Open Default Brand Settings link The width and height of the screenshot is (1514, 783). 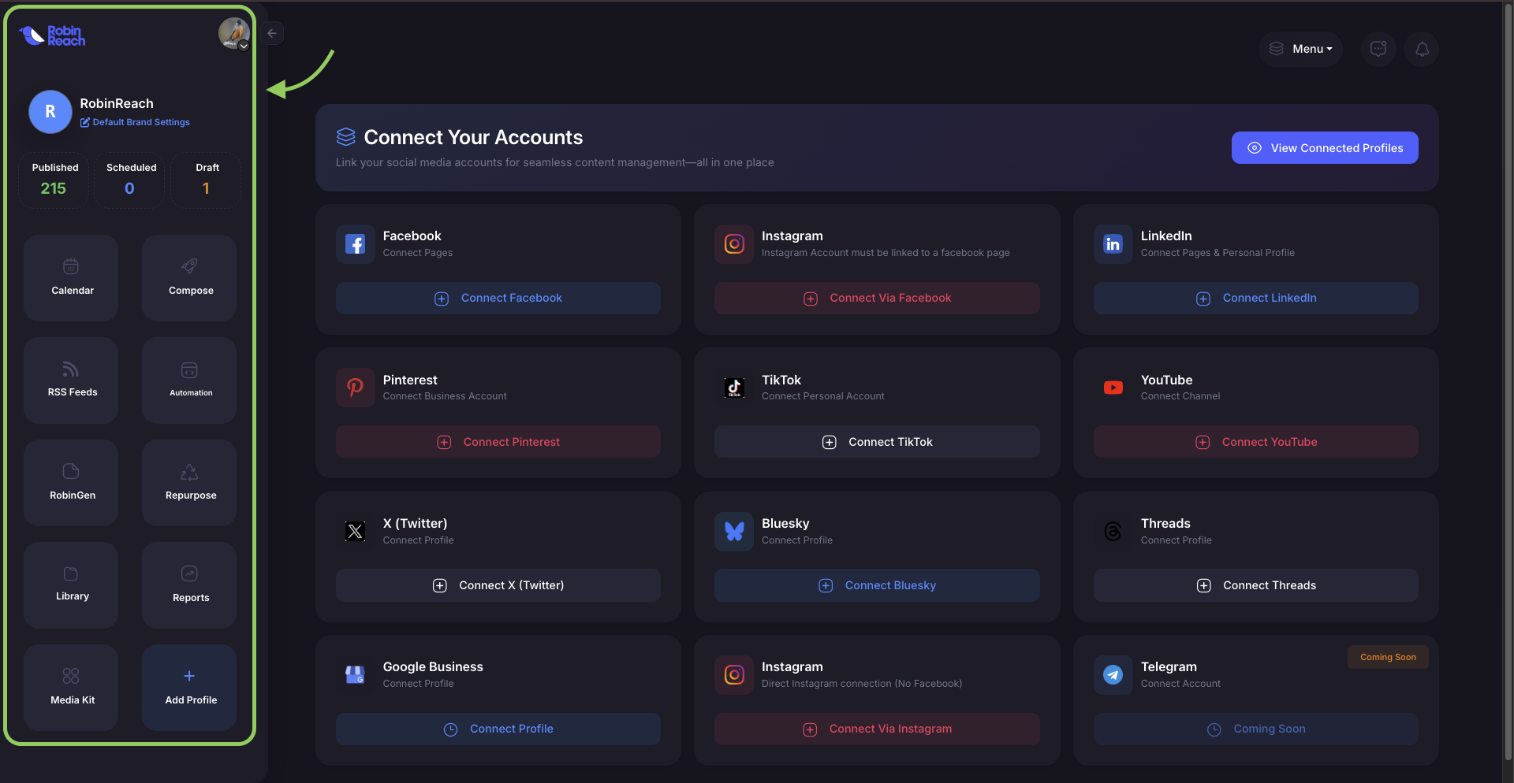(x=135, y=122)
